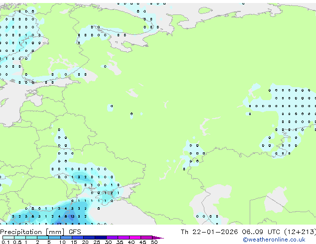
Task: Click the date 'Th 22-01-2026'
Action: point(209,232)
